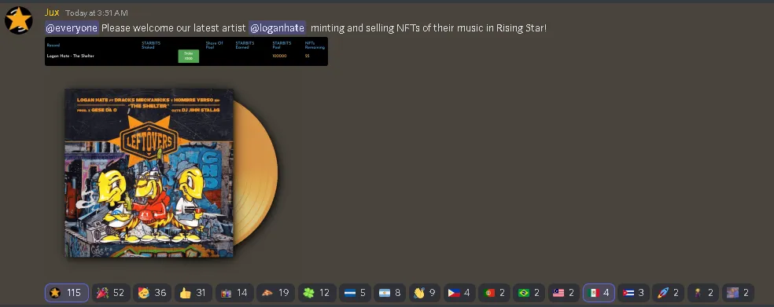Add party popper reaction showing 52

(110, 293)
